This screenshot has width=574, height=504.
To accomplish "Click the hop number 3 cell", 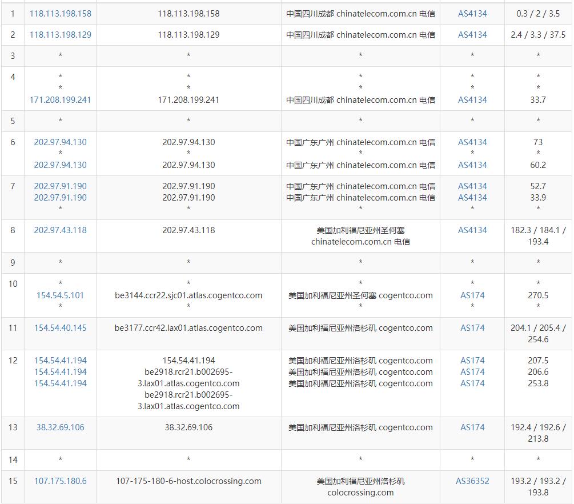I will pos(13,56).
